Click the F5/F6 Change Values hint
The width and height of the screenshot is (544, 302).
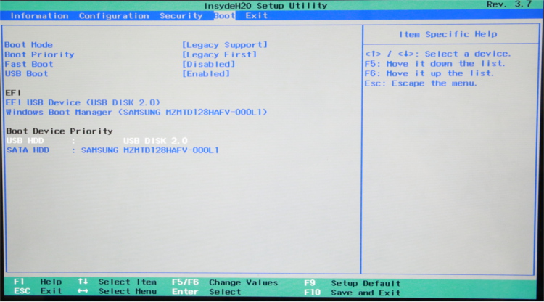225,282
